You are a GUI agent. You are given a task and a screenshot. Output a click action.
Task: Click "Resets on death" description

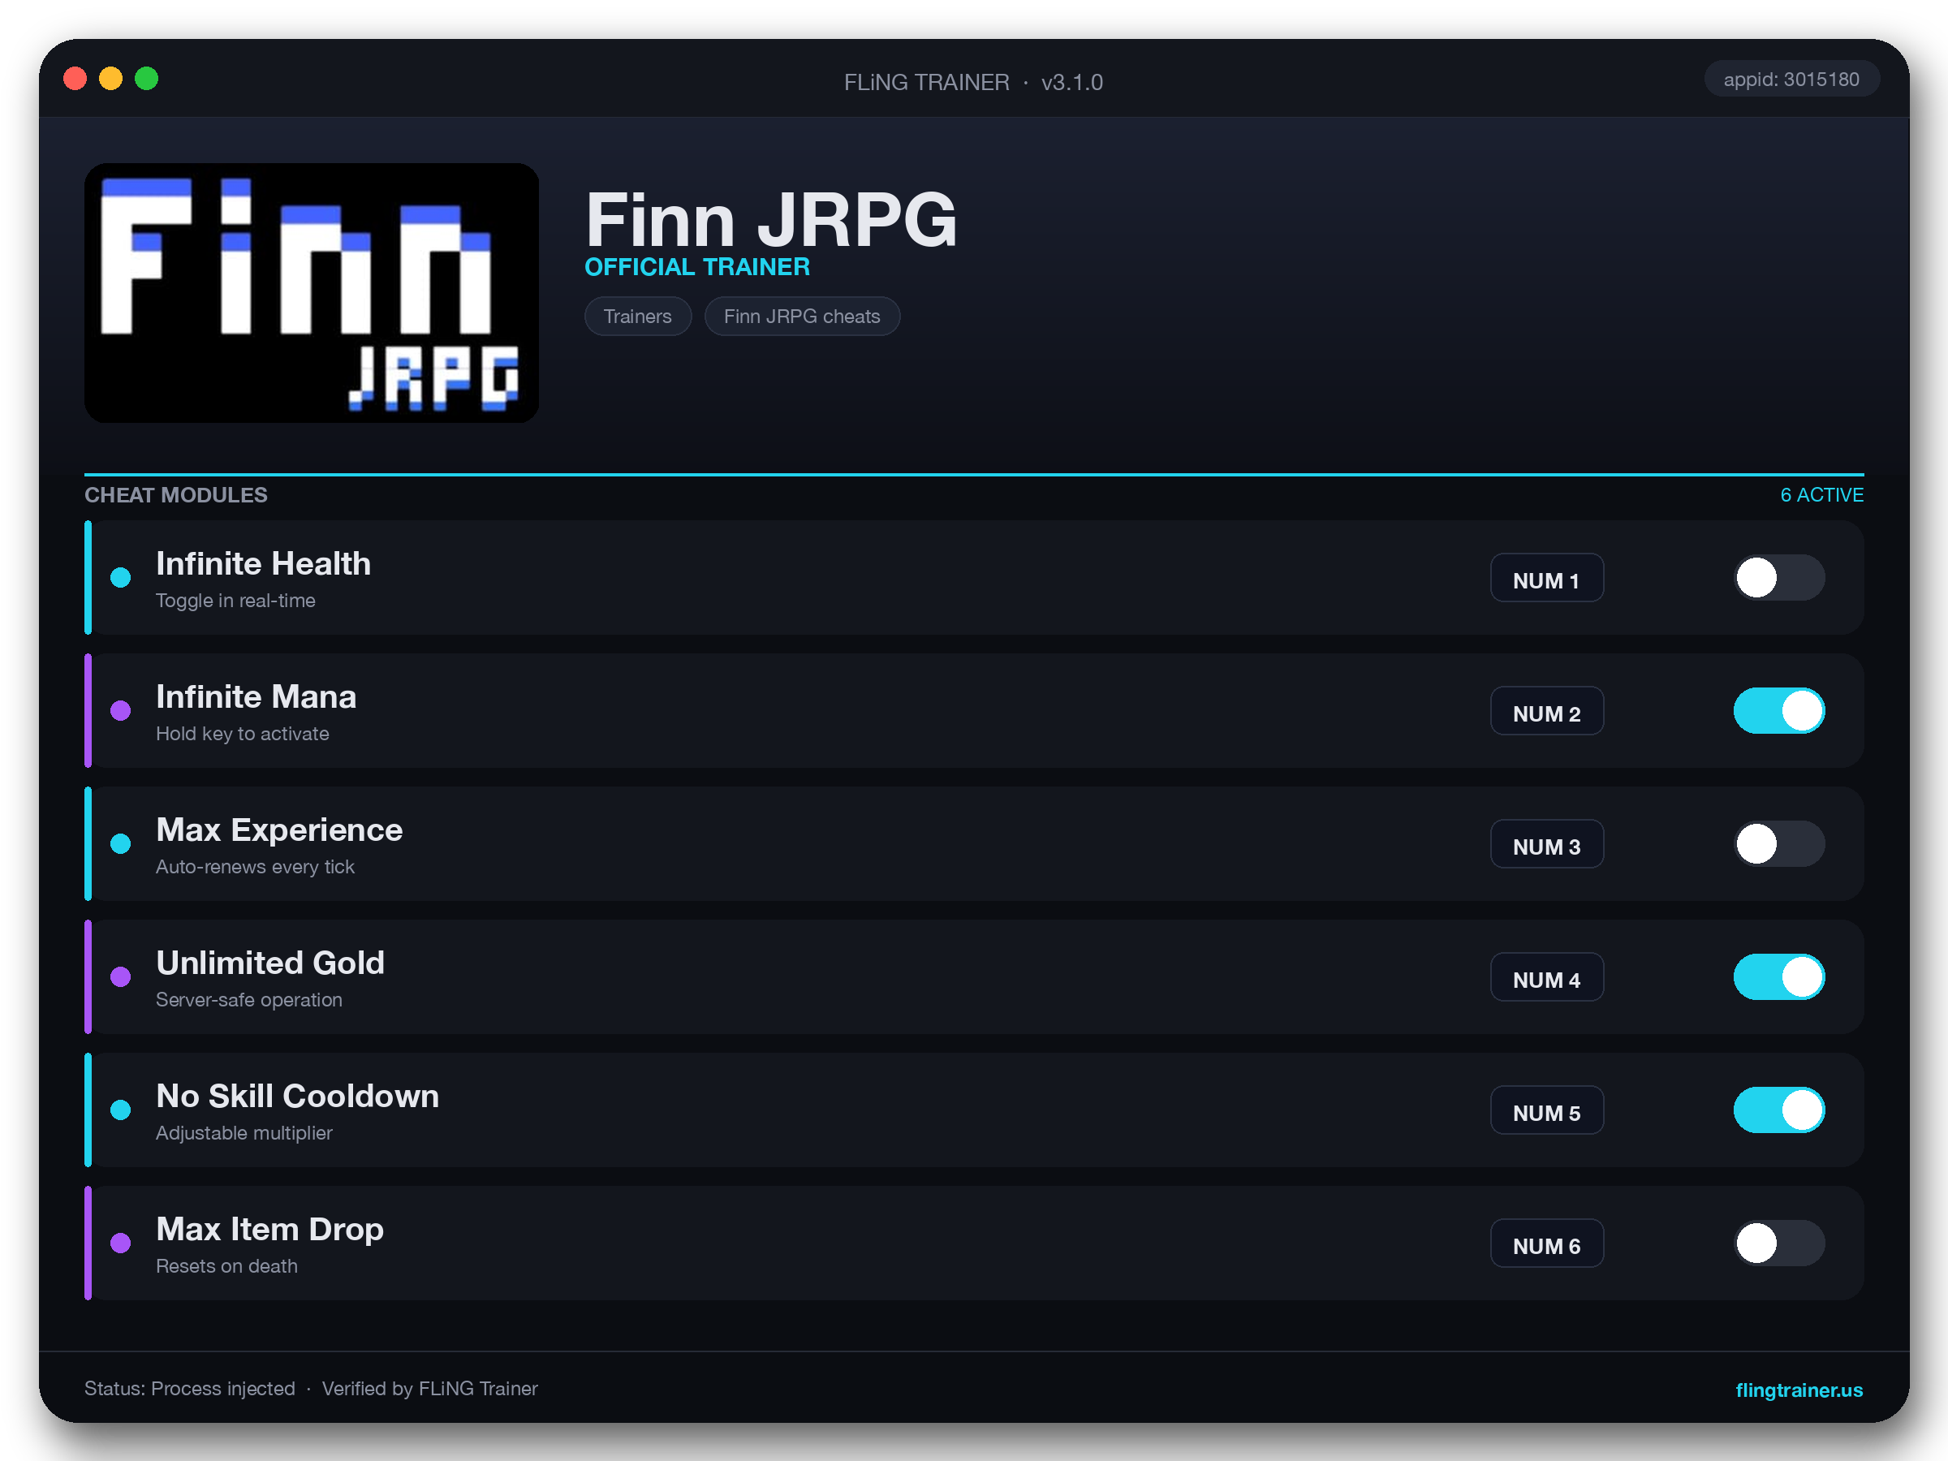click(x=226, y=1265)
